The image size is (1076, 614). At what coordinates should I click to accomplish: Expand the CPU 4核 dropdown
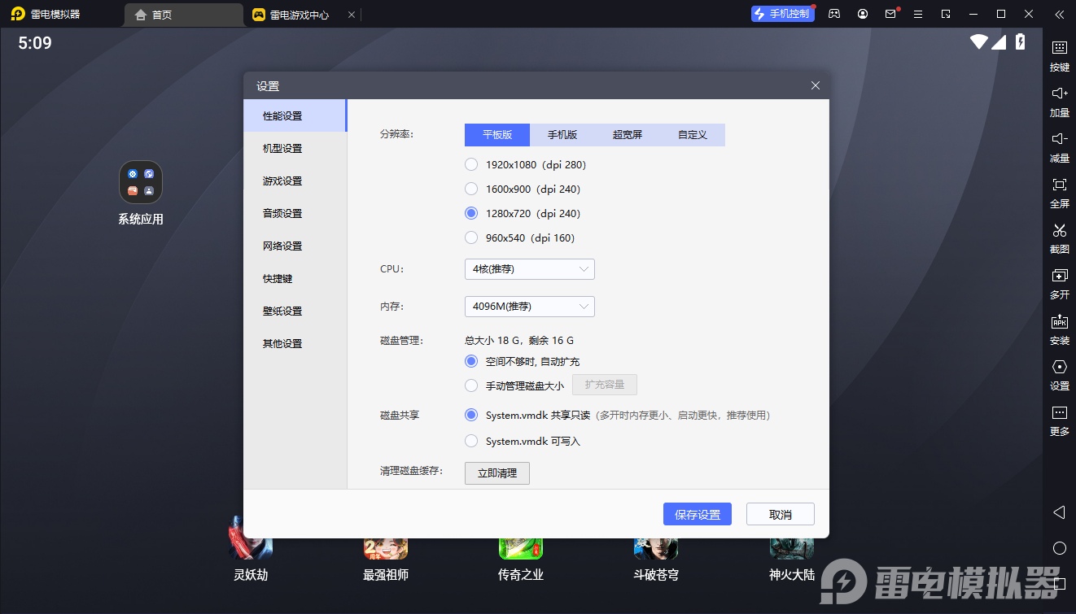click(529, 269)
